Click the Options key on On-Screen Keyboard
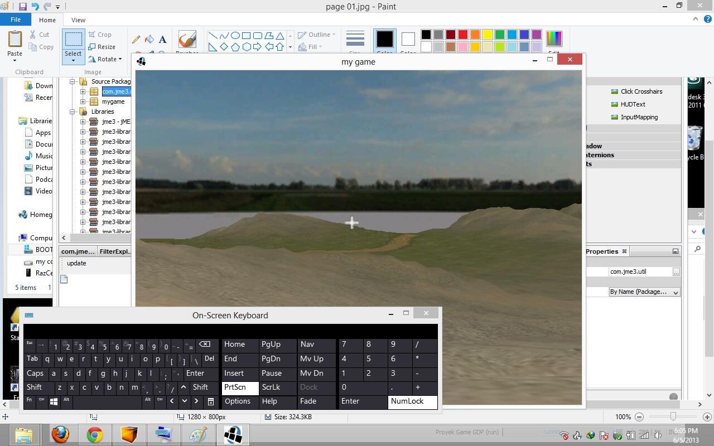Screen dimensions: 714x446 point(238,401)
